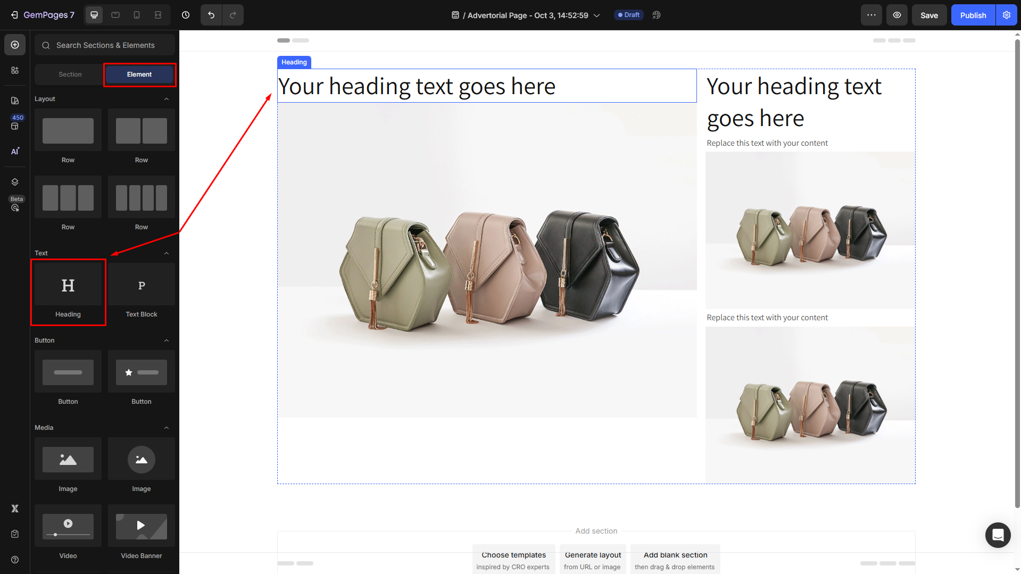Open the help question mark icon
Image resolution: width=1021 pixels, height=574 pixels.
(x=15, y=560)
